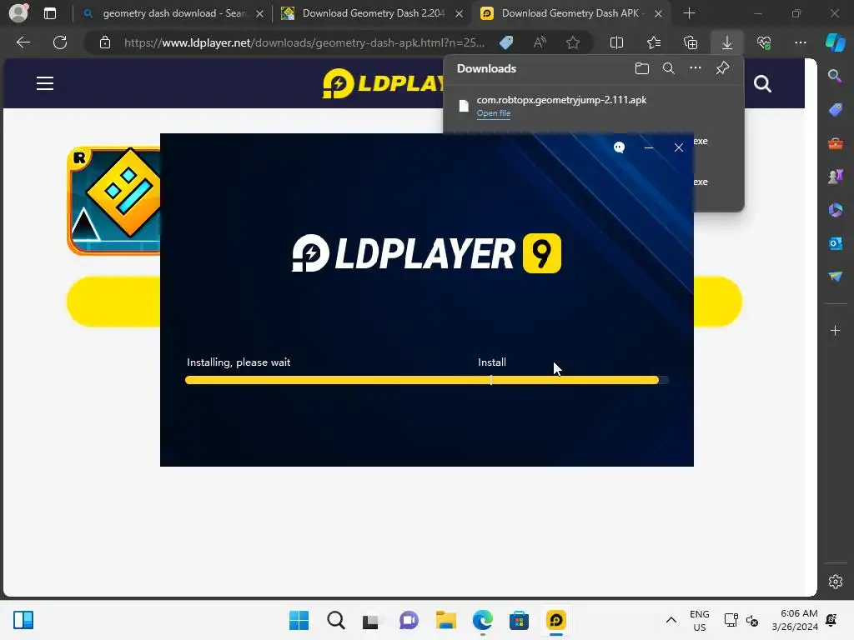Open more options in Downloads panel
The image size is (854, 640).
tap(696, 68)
